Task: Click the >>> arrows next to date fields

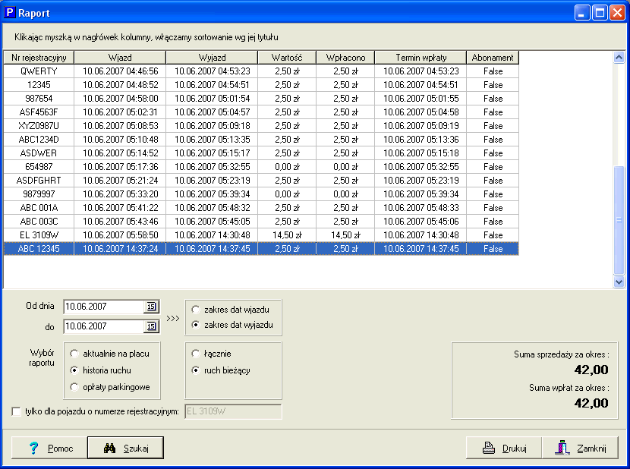Action: point(173,318)
